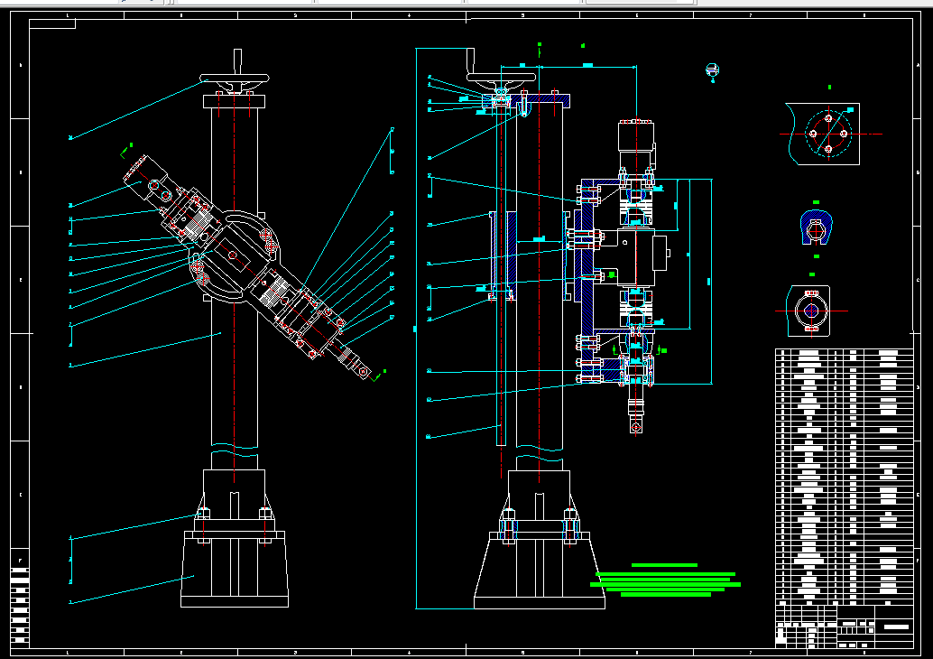Select the motor atop the side-view drive assembly
This screenshot has width=933, height=659.
point(636,135)
